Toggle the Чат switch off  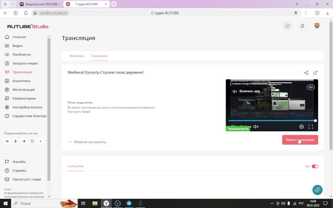(315, 166)
